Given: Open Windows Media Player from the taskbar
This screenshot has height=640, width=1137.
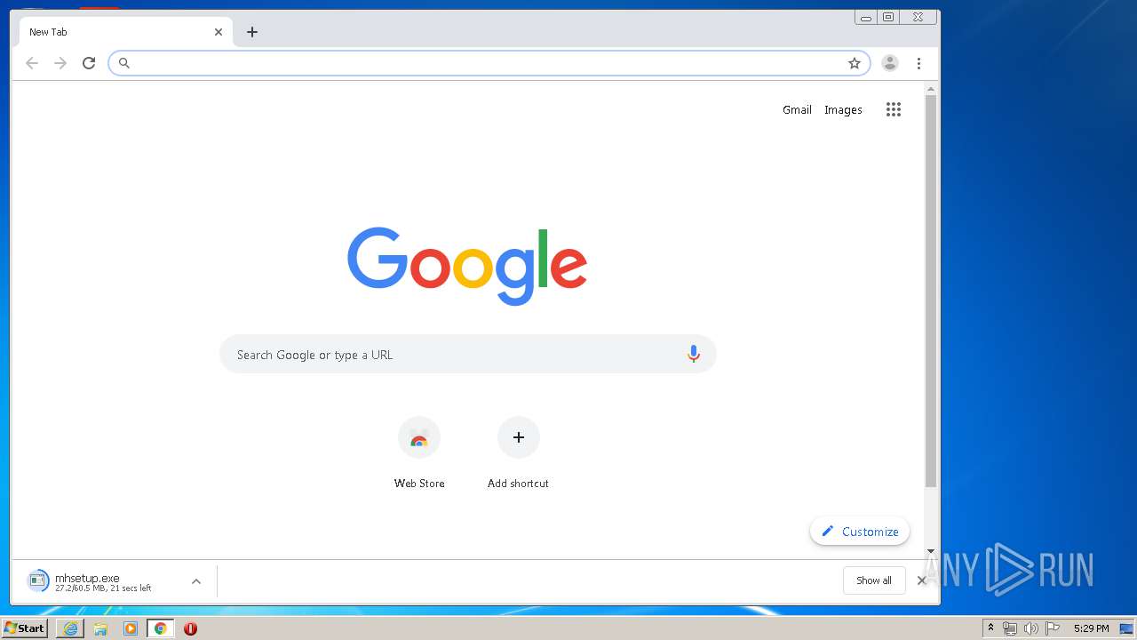Looking at the screenshot, I should tap(131, 628).
